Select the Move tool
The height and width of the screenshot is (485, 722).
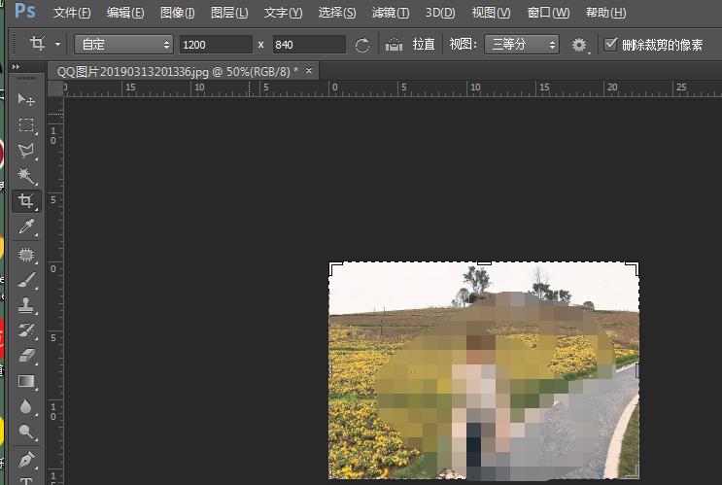coord(26,99)
